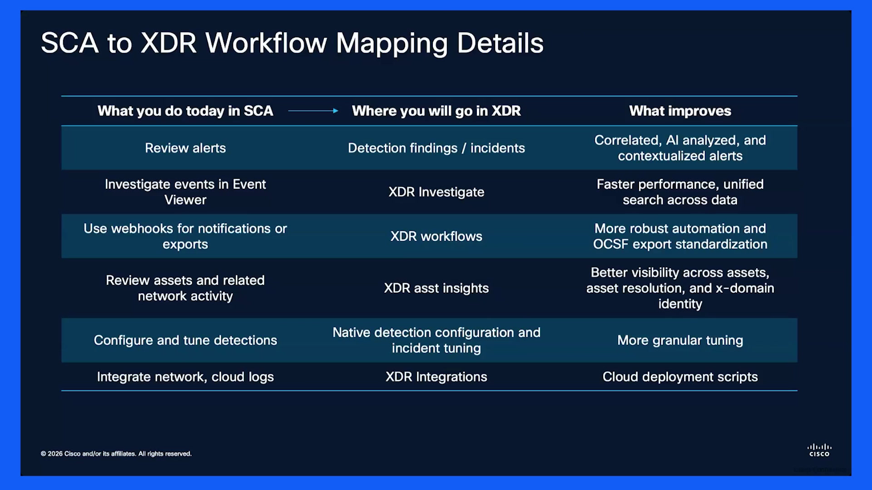Screen dimensions: 872x490
Task: Click the 'XDR Integrations' cell
Action: 436,377
